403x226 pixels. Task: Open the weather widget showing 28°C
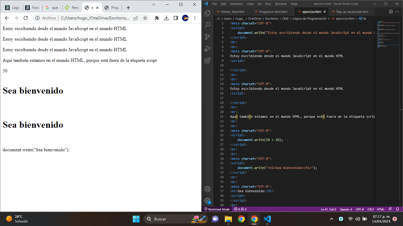17,219
